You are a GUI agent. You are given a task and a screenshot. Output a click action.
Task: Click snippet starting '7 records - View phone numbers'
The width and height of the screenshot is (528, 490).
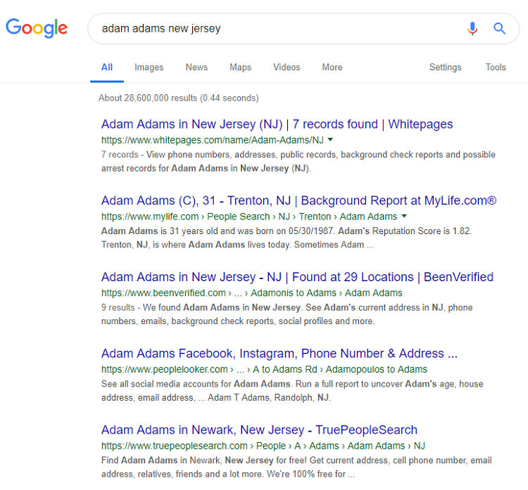(x=298, y=162)
